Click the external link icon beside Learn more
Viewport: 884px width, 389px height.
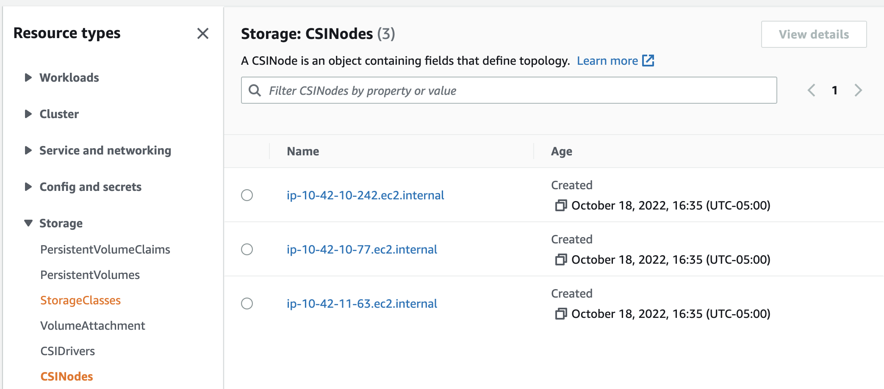[x=648, y=61]
